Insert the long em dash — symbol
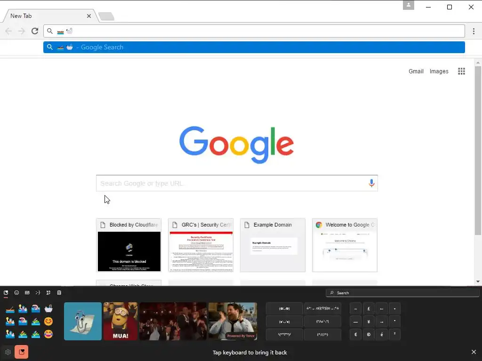Viewport: 482px width, 361px height. [x=356, y=322]
